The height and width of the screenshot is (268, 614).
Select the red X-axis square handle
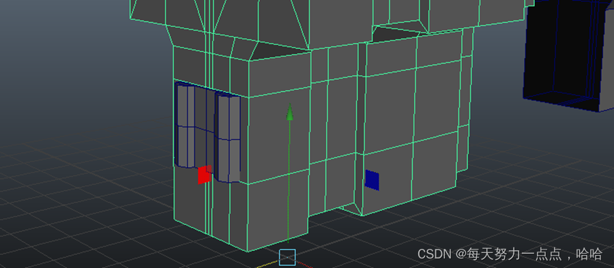tap(205, 175)
